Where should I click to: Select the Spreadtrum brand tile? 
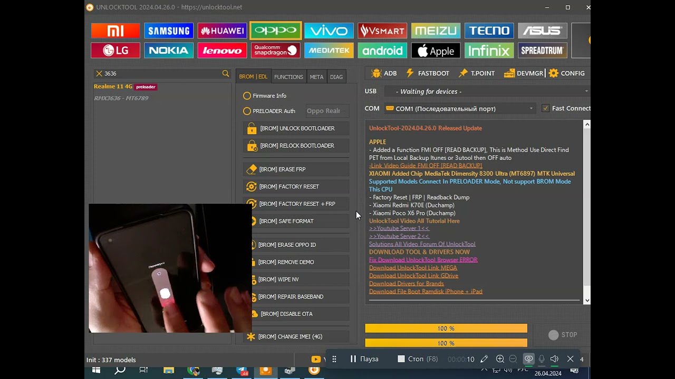(x=543, y=51)
